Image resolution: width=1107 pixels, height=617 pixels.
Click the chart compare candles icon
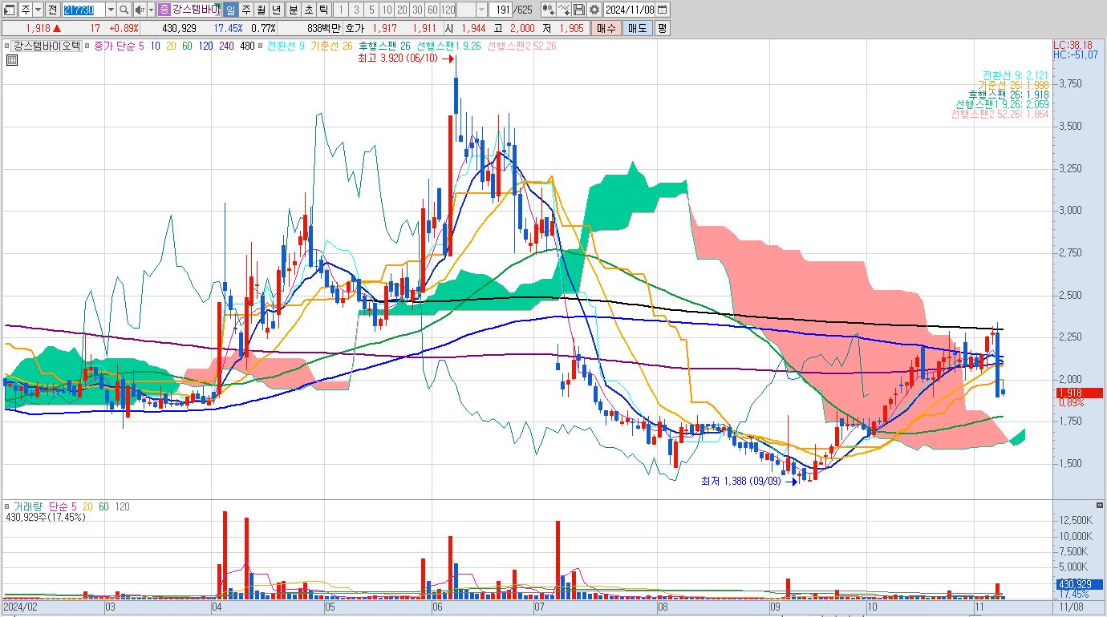[549, 10]
